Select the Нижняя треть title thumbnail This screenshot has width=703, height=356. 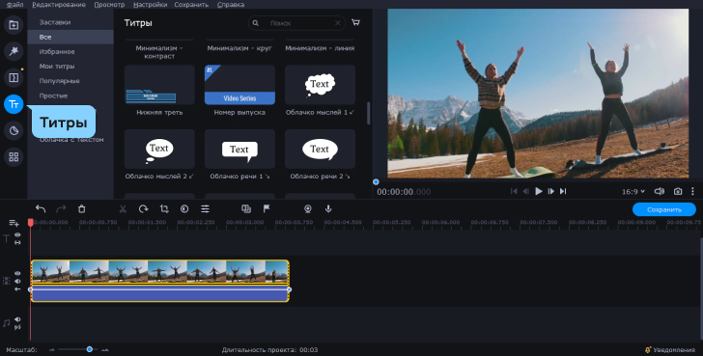click(159, 85)
